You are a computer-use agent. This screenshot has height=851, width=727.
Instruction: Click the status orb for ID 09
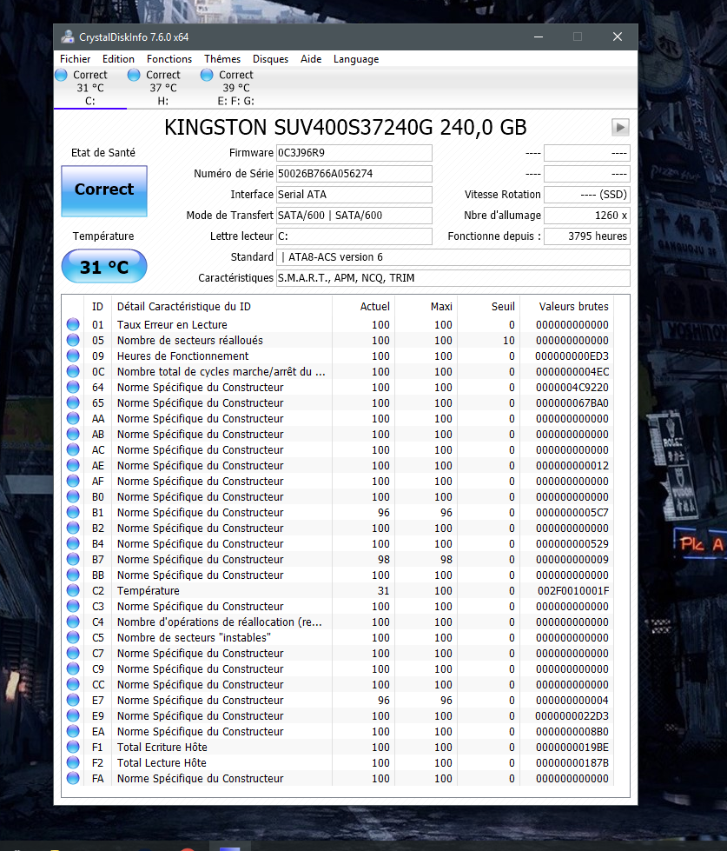(x=73, y=356)
